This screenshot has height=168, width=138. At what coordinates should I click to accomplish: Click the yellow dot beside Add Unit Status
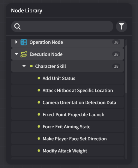click(x=39, y=78)
